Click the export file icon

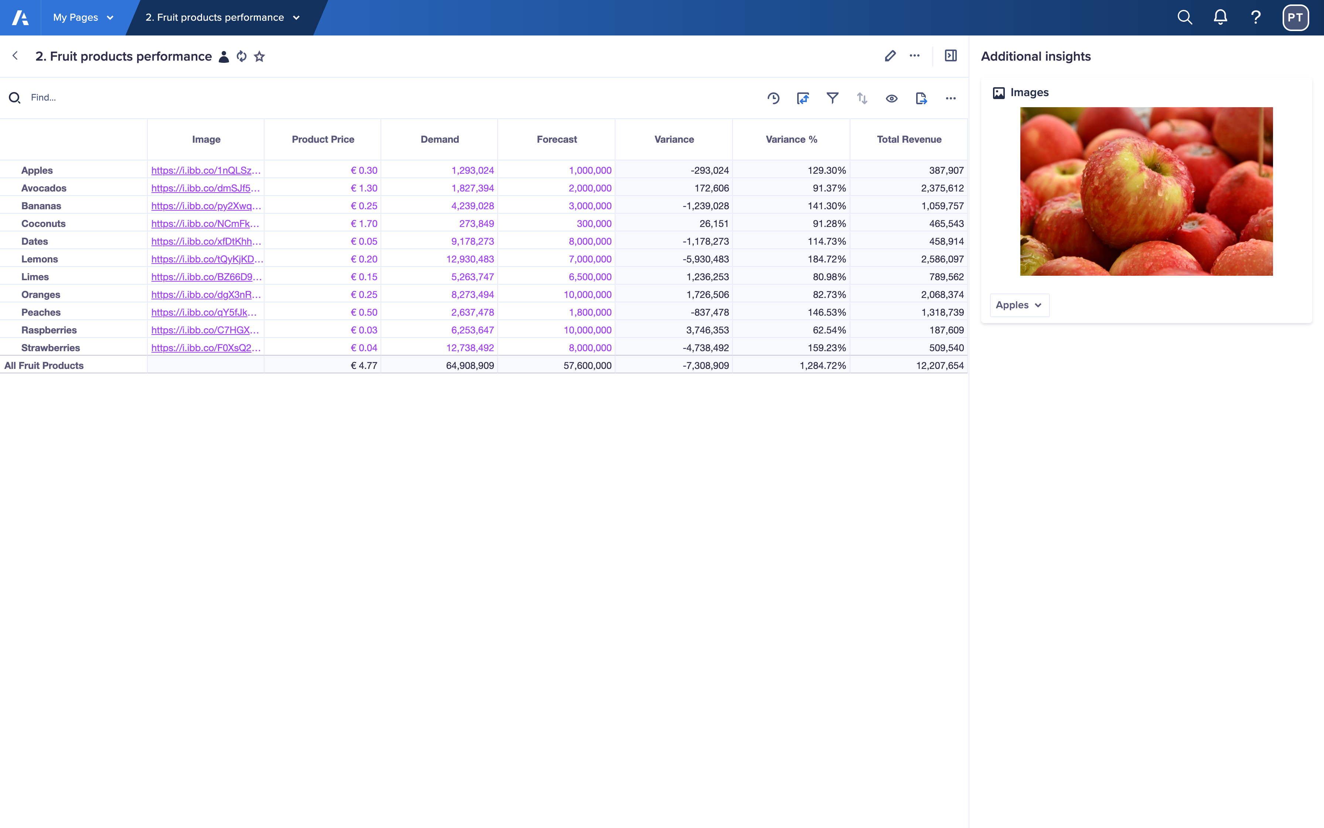coord(921,99)
